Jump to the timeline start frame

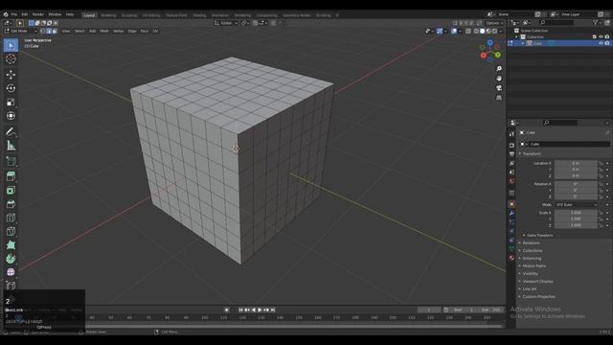240,310
